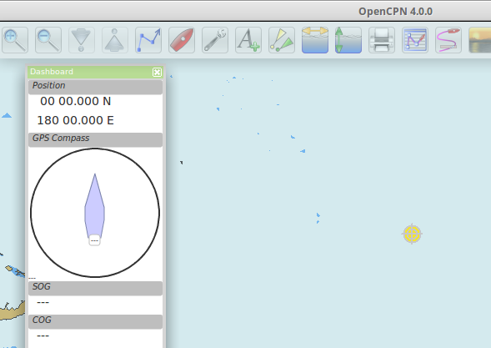This screenshot has height=348, width=491.
Task: Click the Zoom In magnifier icon
Action: pyautogui.click(x=15, y=40)
